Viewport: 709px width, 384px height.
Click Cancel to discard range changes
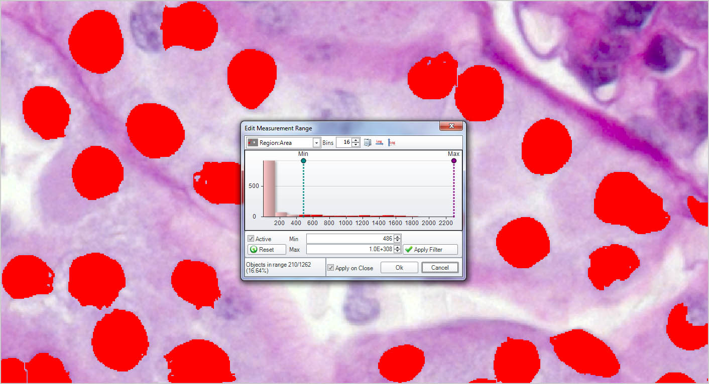[x=440, y=268]
